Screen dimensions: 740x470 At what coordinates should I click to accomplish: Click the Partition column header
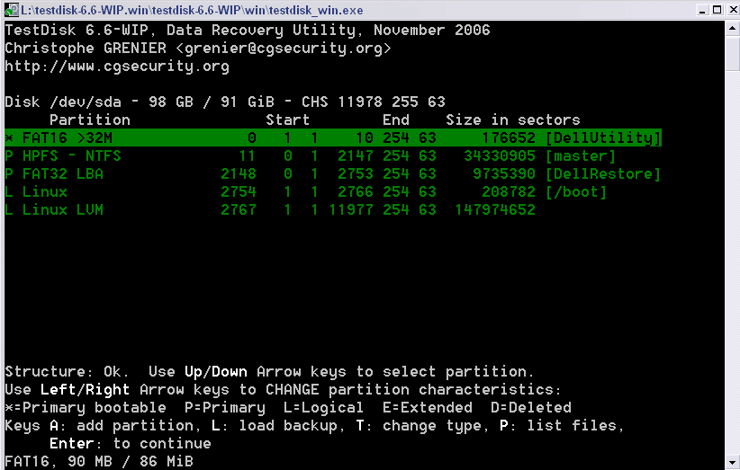(90, 120)
